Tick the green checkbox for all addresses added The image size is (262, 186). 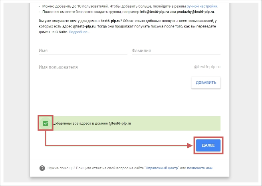point(46,123)
